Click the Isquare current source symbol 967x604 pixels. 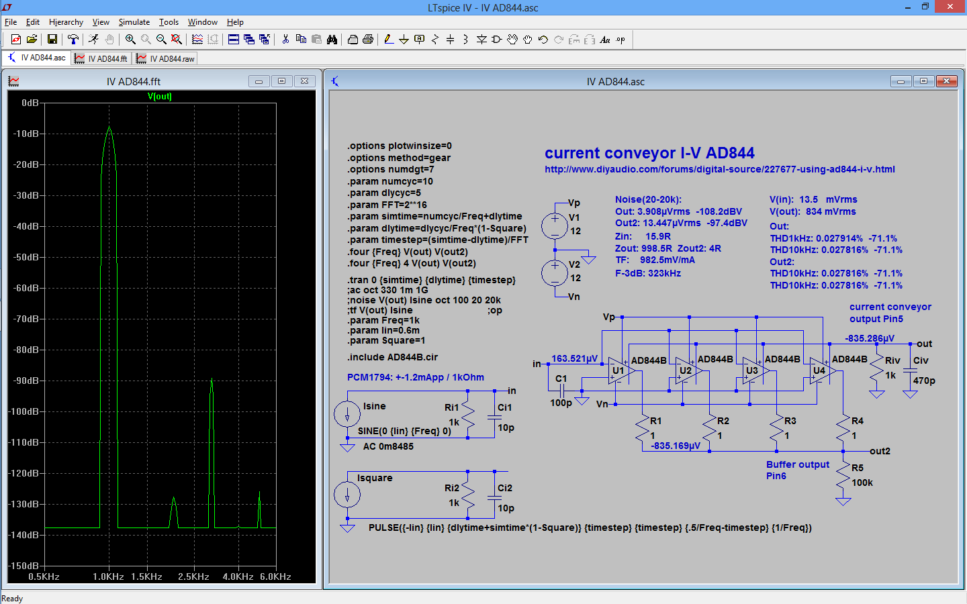coord(347,495)
